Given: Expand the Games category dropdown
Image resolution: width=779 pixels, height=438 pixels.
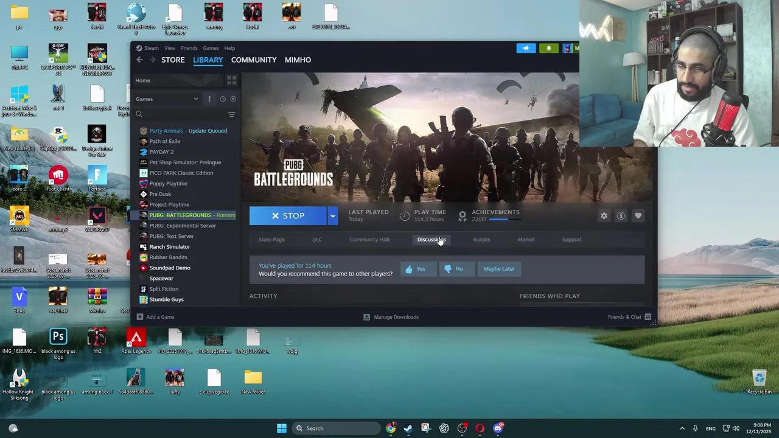Looking at the screenshot, I should 168,99.
